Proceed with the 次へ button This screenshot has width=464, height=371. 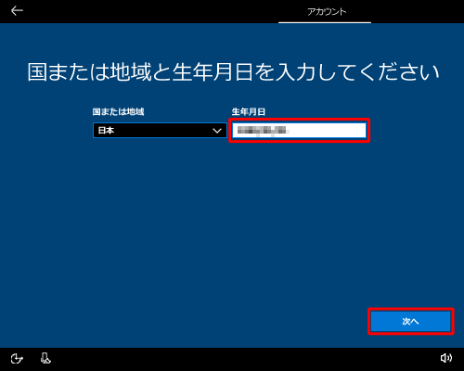click(x=411, y=321)
